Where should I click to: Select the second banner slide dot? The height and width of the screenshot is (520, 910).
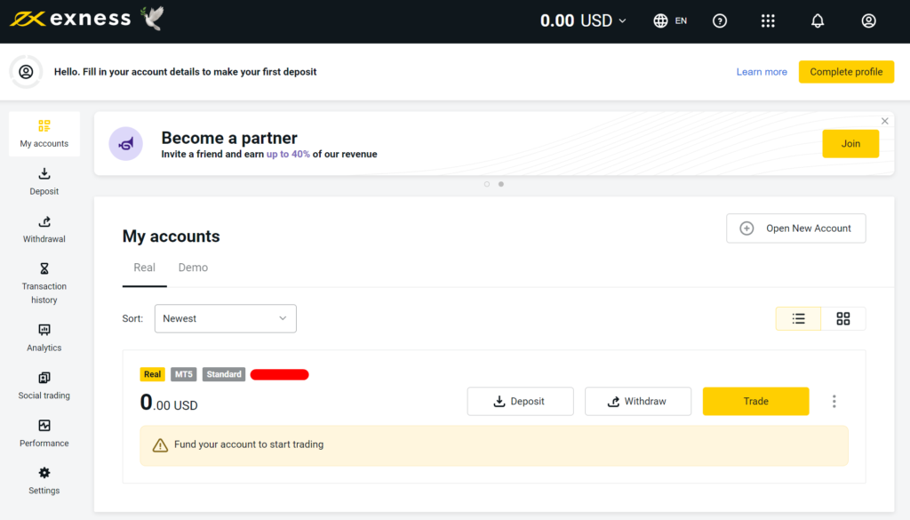501,184
